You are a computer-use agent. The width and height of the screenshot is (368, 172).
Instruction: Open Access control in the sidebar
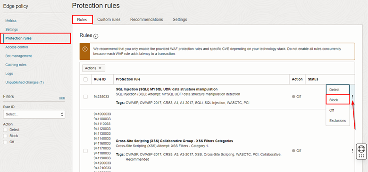[x=17, y=47]
